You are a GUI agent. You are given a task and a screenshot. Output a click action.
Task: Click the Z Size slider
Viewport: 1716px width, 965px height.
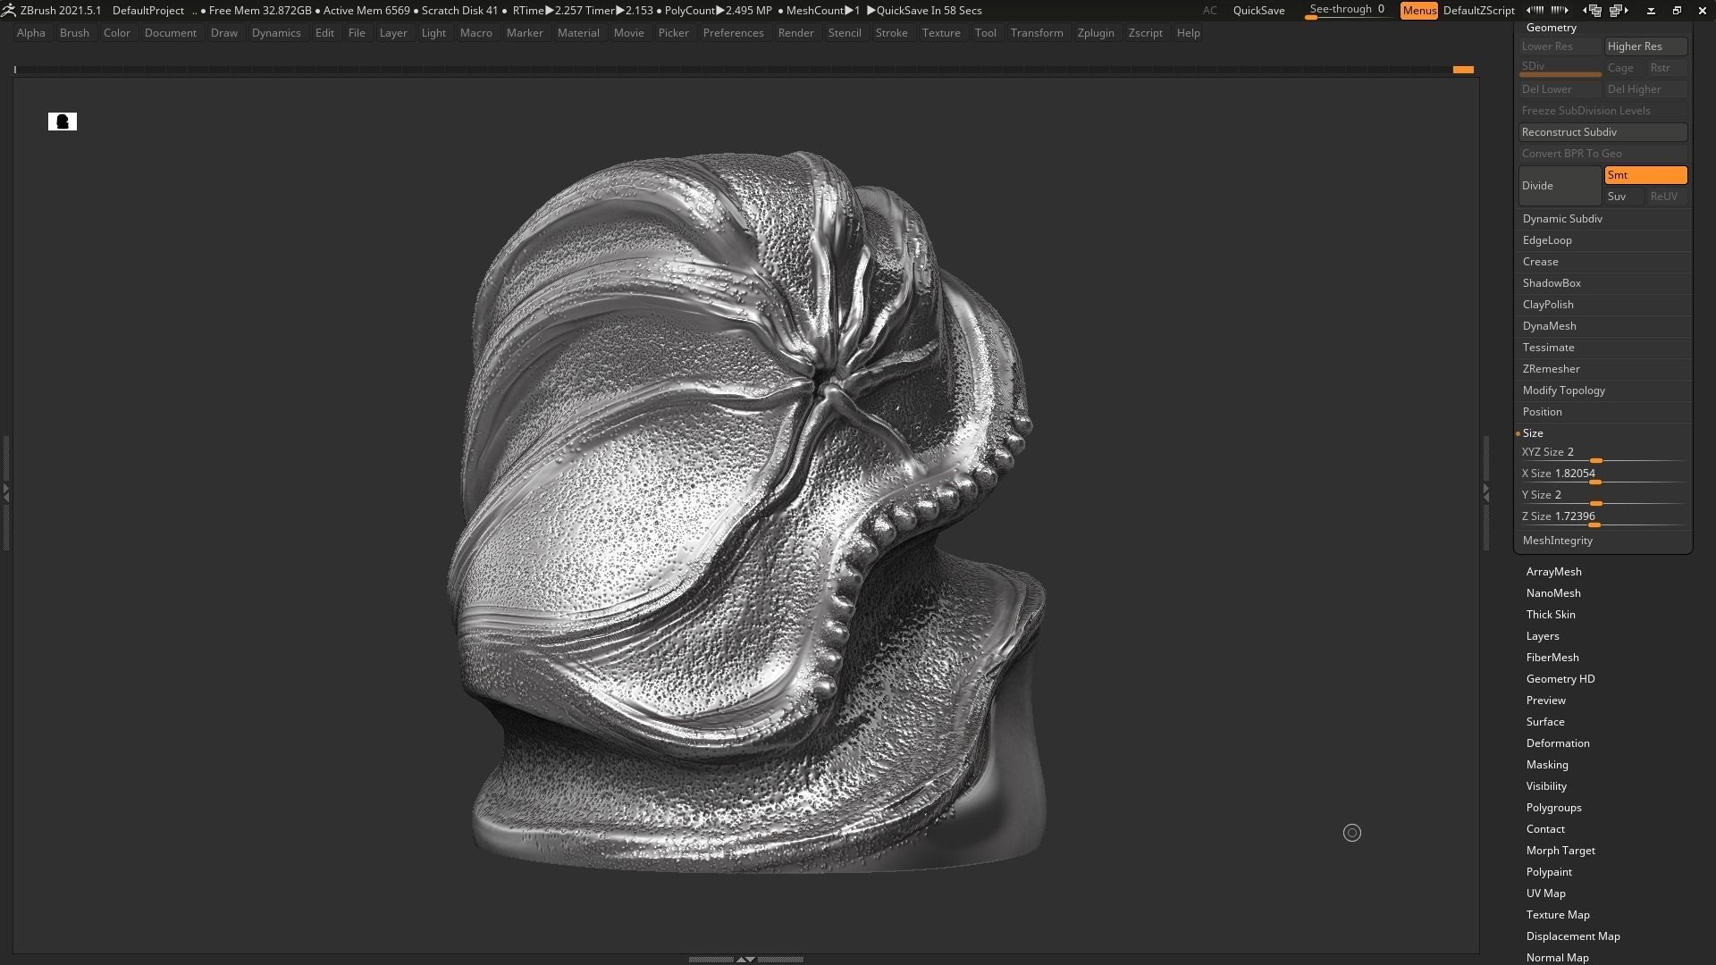(1602, 517)
